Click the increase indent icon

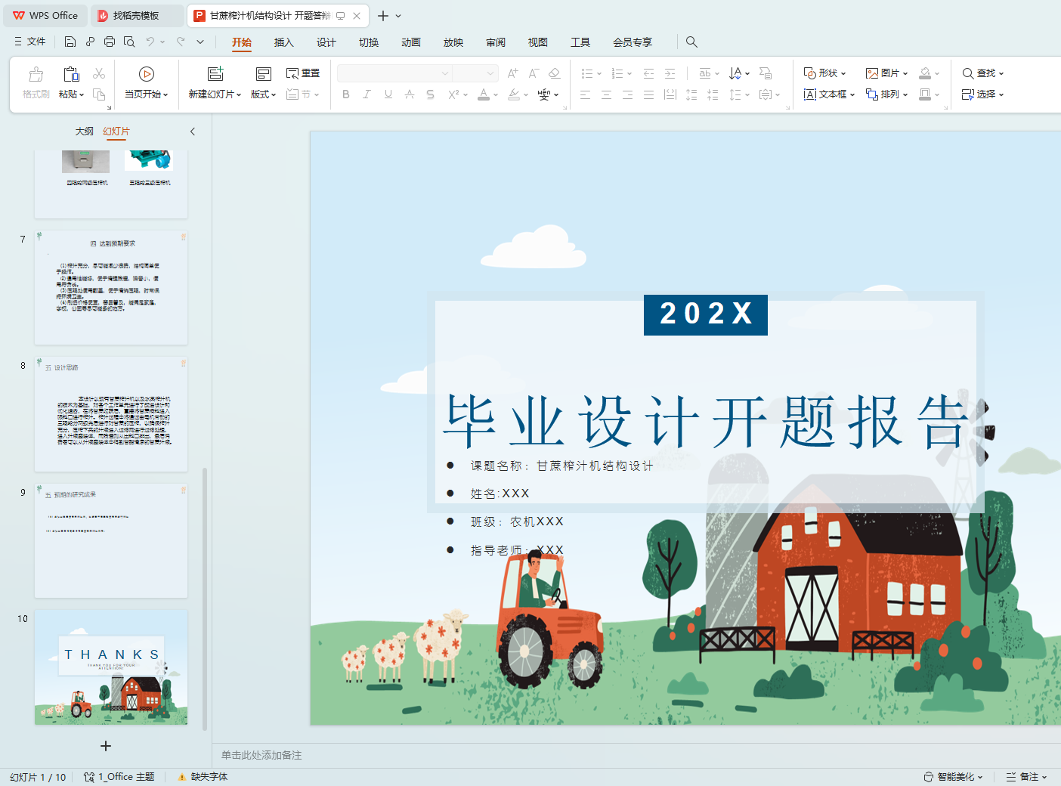pyautogui.click(x=670, y=73)
